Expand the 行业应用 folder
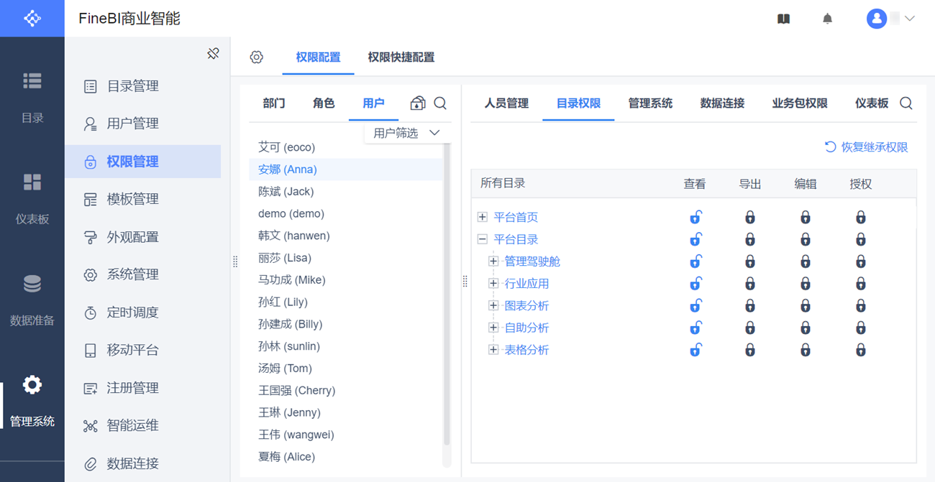Screen dimensions: 935x482 point(493,284)
